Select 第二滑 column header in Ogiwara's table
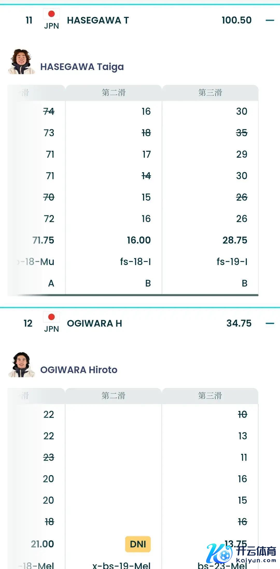 pos(114,395)
